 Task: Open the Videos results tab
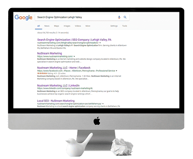78,26
